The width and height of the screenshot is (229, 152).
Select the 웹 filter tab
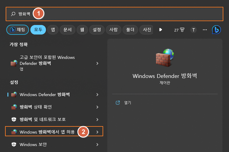[82, 30]
